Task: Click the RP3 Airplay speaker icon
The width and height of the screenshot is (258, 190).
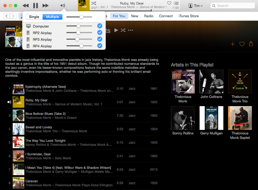Action: tap(28, 39)
